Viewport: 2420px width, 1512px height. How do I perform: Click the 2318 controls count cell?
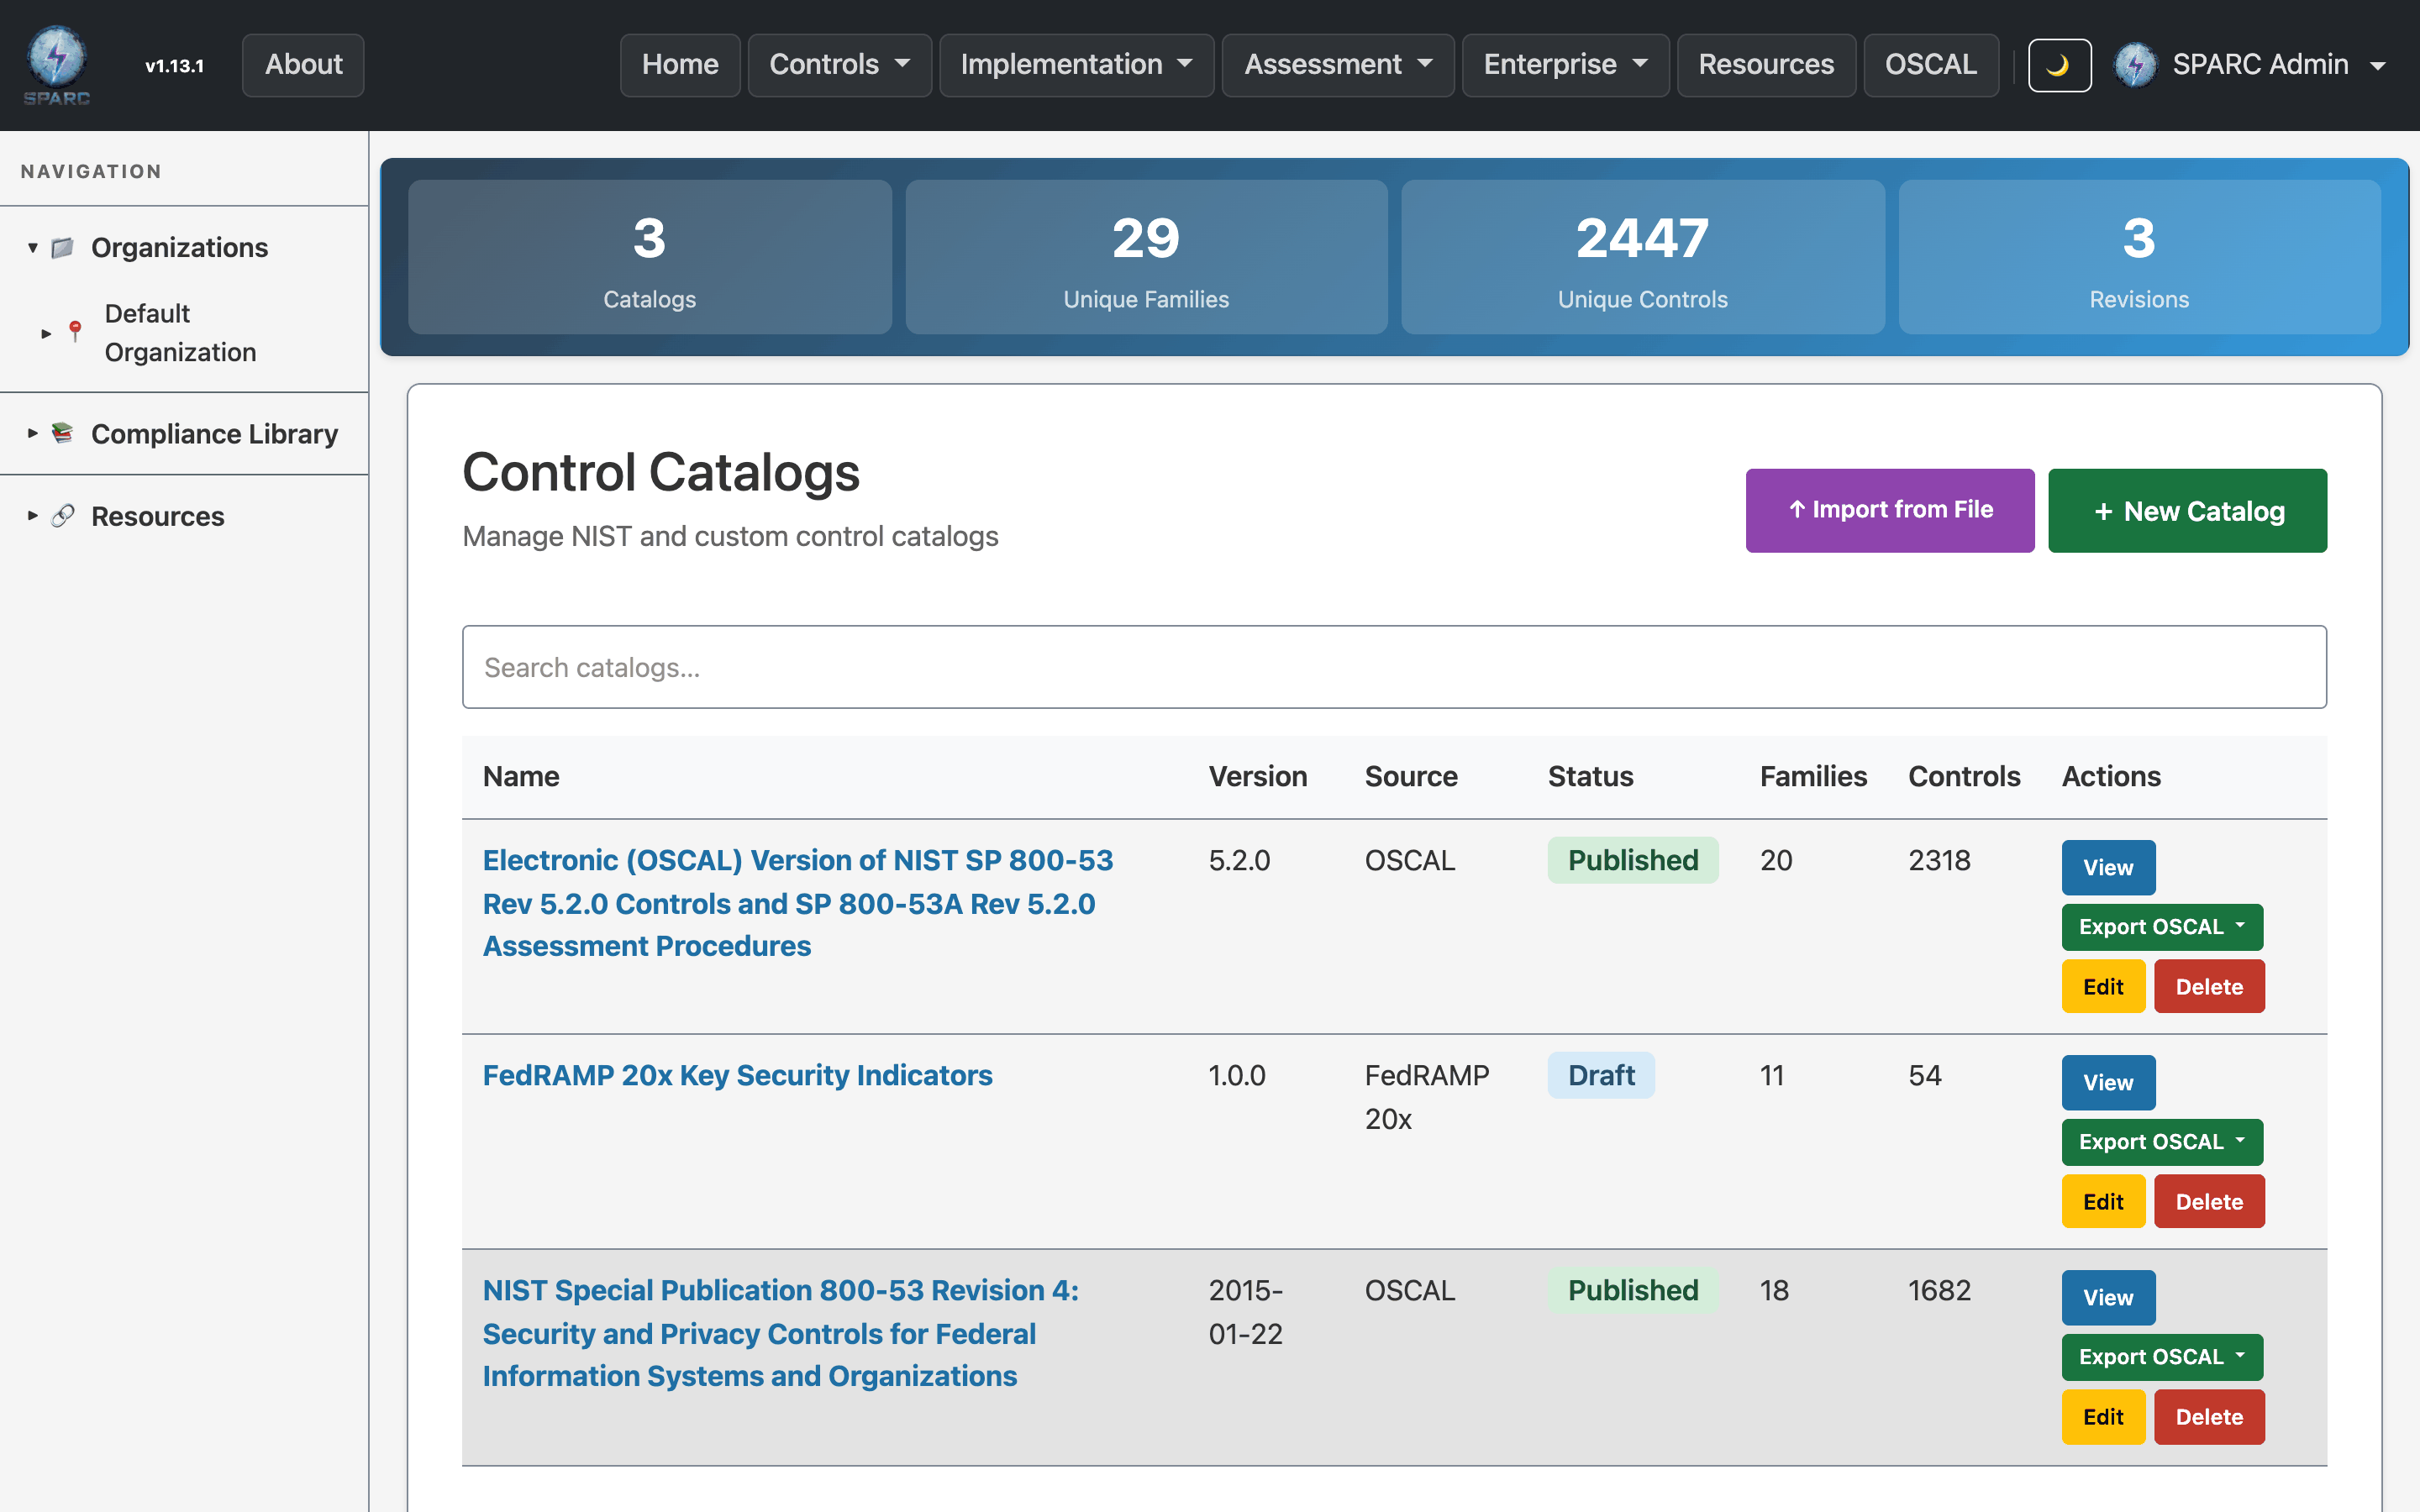[x=1939, y=860]
